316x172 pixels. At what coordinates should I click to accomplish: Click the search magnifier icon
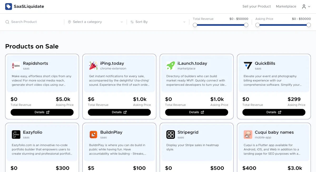pyautogui.click(x=7, y=22)
